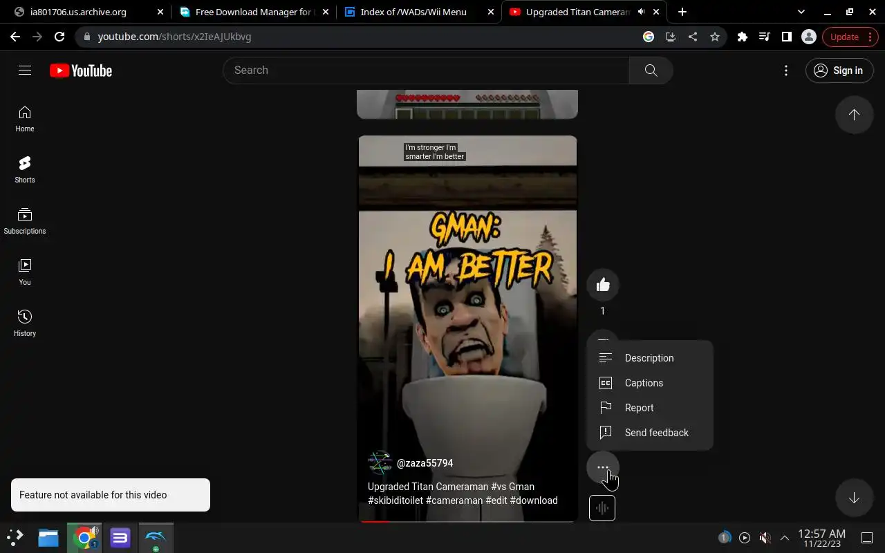The height and width of the screenshot is (553, 885).
Task: Open YouTube settings three-dot menu
Action: click(786, 71)
